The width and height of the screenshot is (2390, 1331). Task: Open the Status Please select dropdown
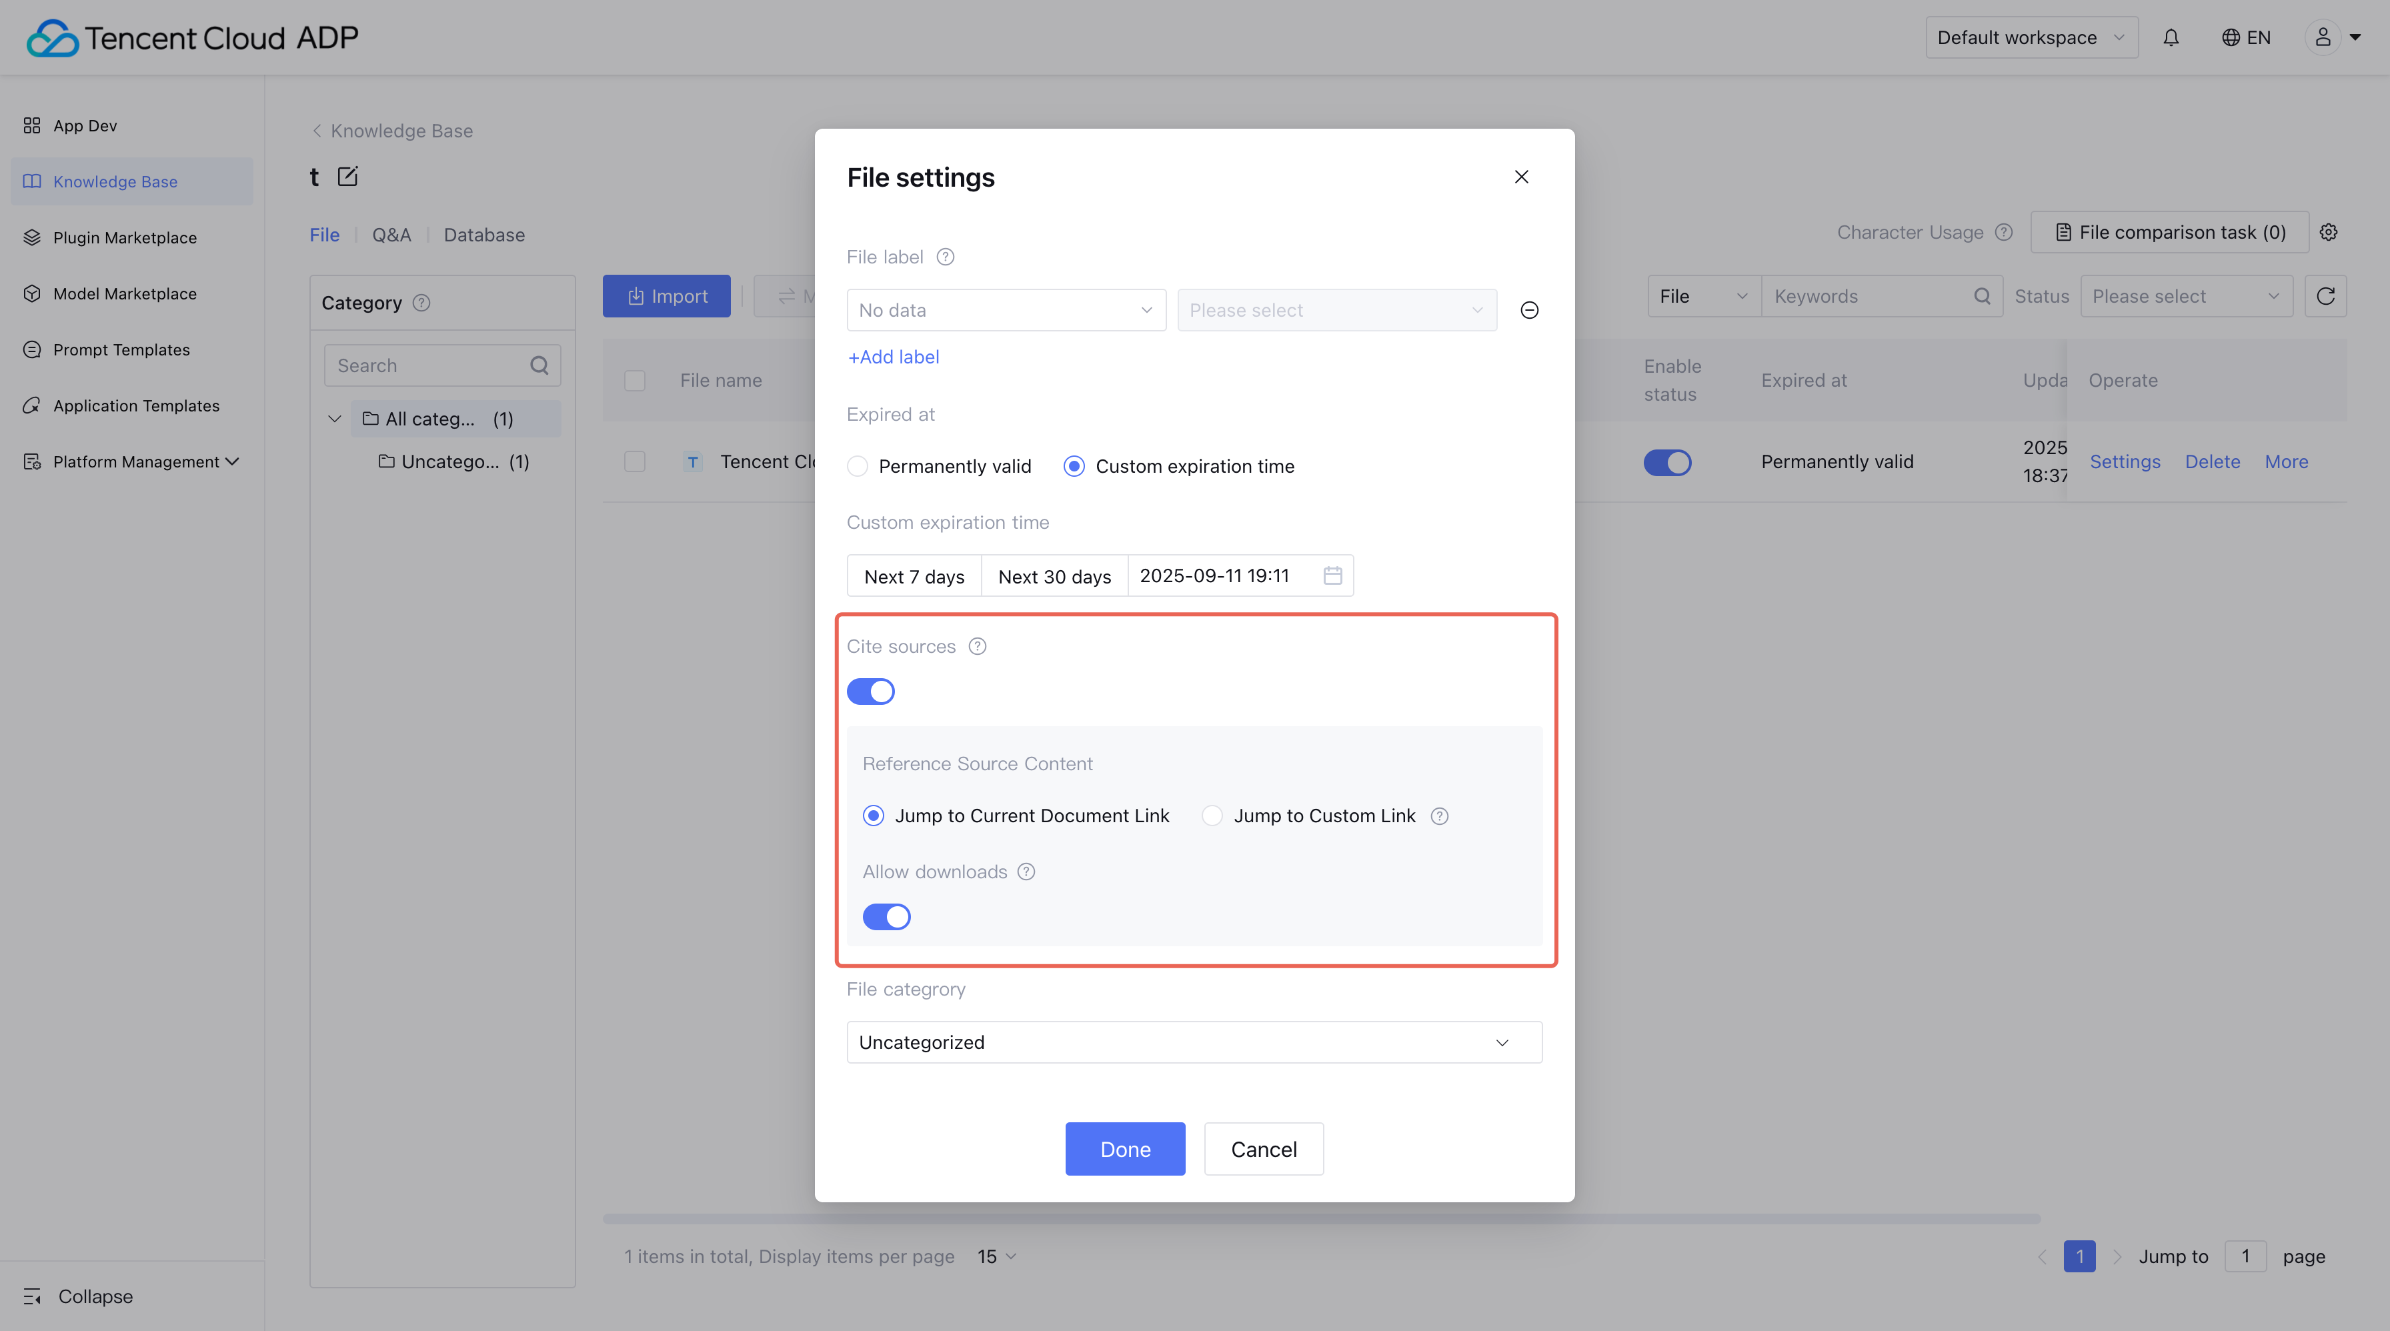coord(2187,296)
